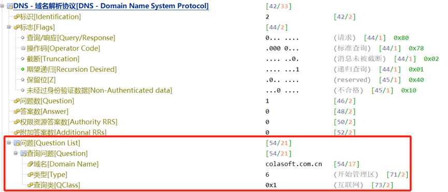448x192 pixels.
Task: Collapse the Flags tree node
Action: pos(9,27)
